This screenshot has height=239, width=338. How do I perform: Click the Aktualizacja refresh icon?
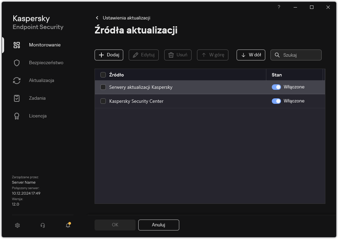(x=17, y=81)
